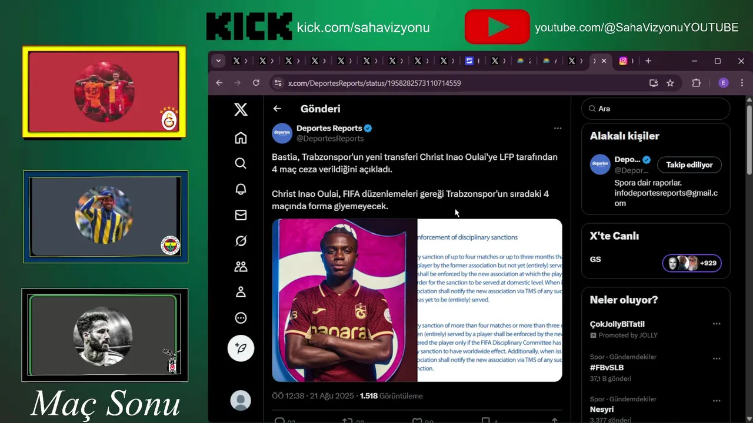This screenshot has height=423, width=753.
Task: Close the active browser tab
Action: (604, 61)
